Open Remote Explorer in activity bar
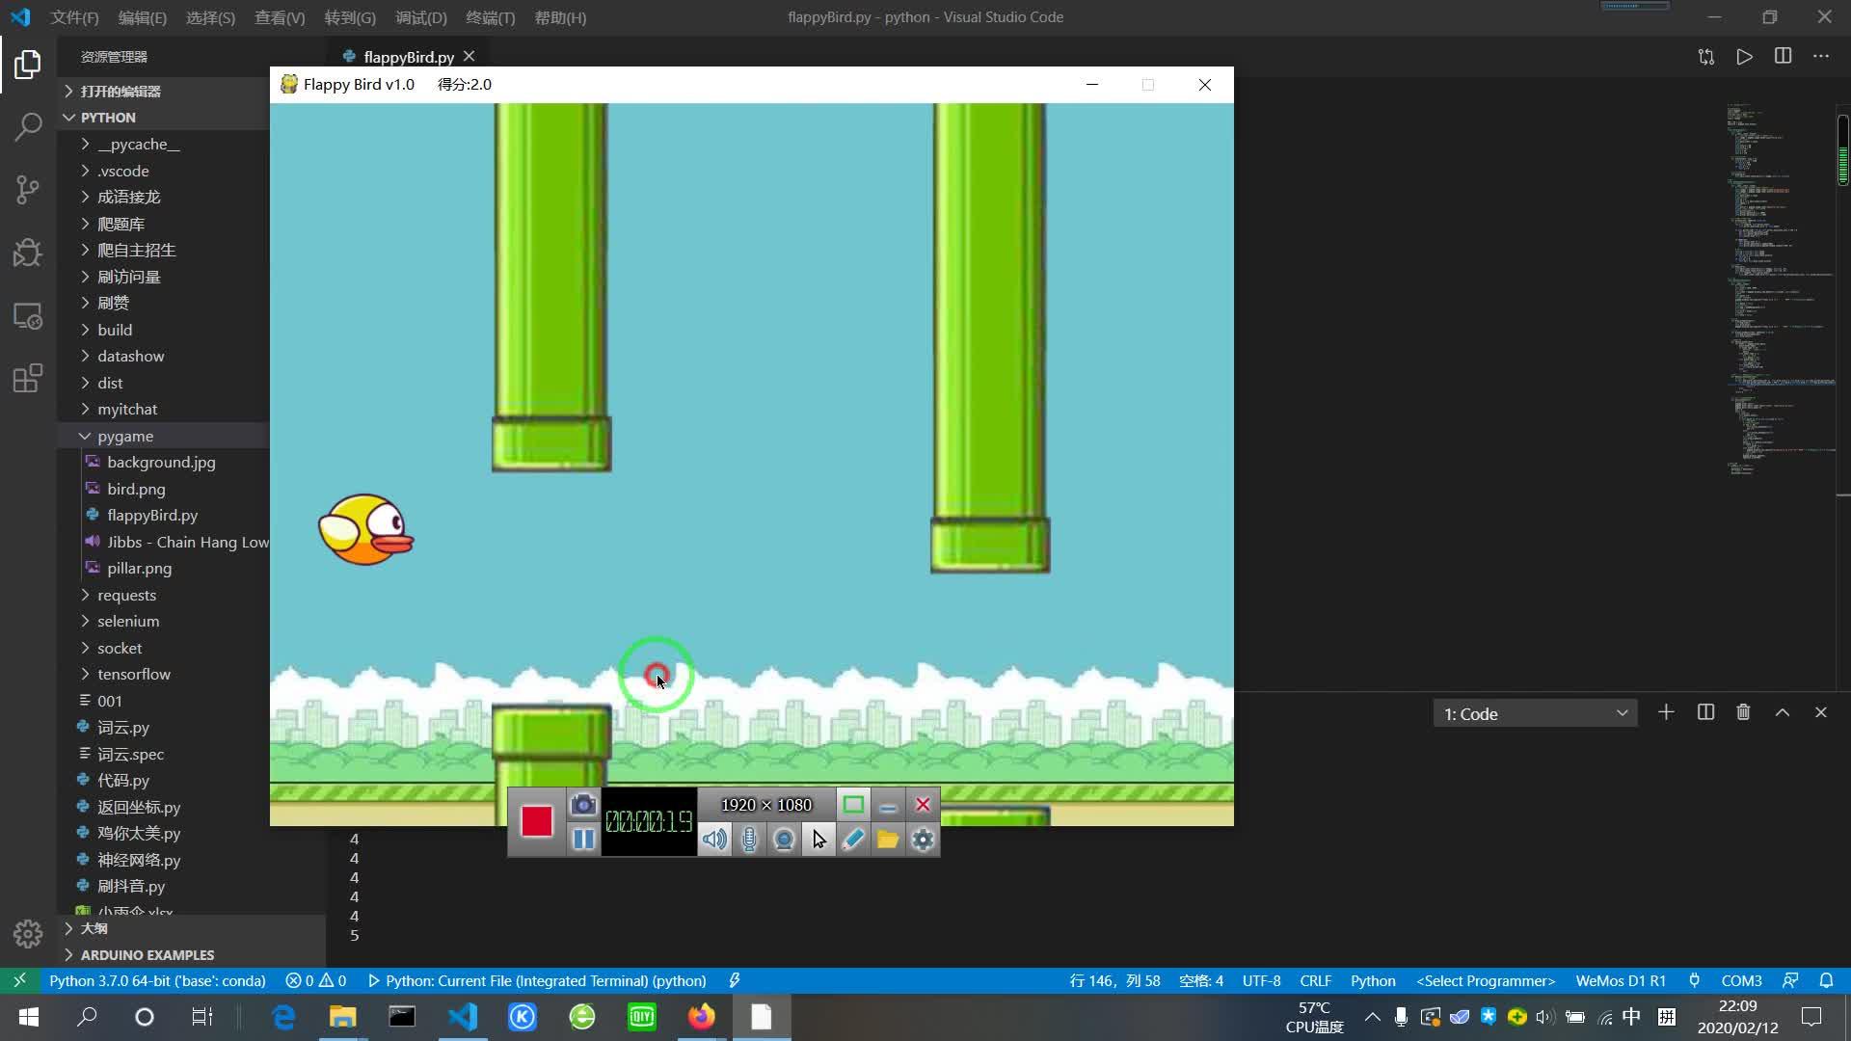Screen dimensions: 1851x1041 (28, 316)
